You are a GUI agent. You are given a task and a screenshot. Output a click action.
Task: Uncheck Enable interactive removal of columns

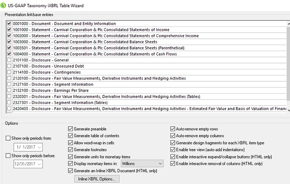[173, 164]
